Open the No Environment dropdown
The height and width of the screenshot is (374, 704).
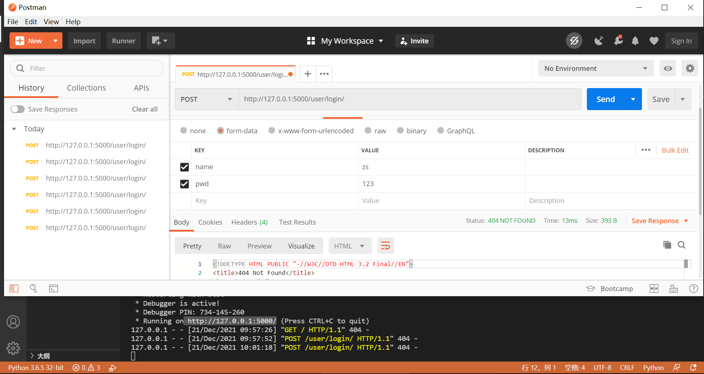(x=596, y=68)
